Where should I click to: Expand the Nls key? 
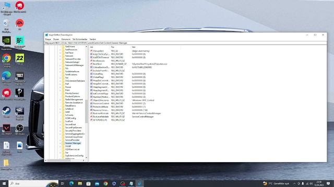pyautogui.click(x=60, y=69)
